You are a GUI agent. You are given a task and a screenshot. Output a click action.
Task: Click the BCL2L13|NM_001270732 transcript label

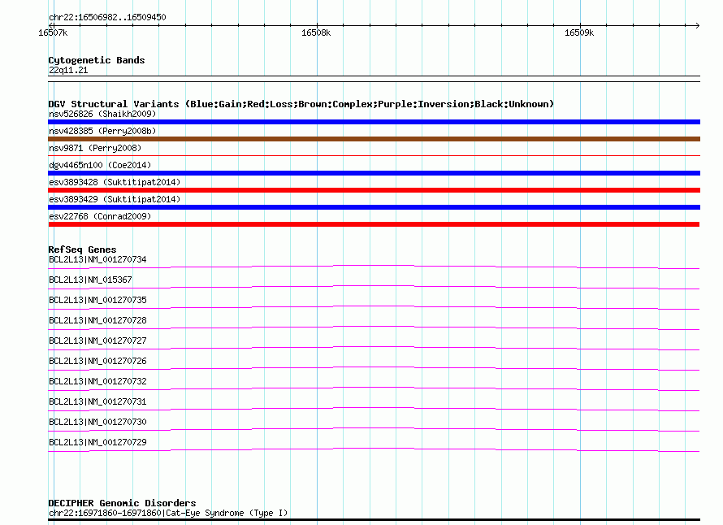click(97, 381)
